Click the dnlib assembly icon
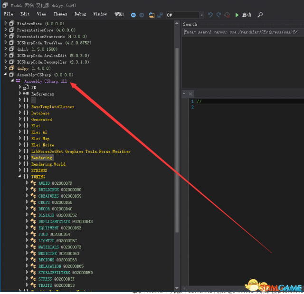Viewport: 304px width, 294px height. [12, 49]
